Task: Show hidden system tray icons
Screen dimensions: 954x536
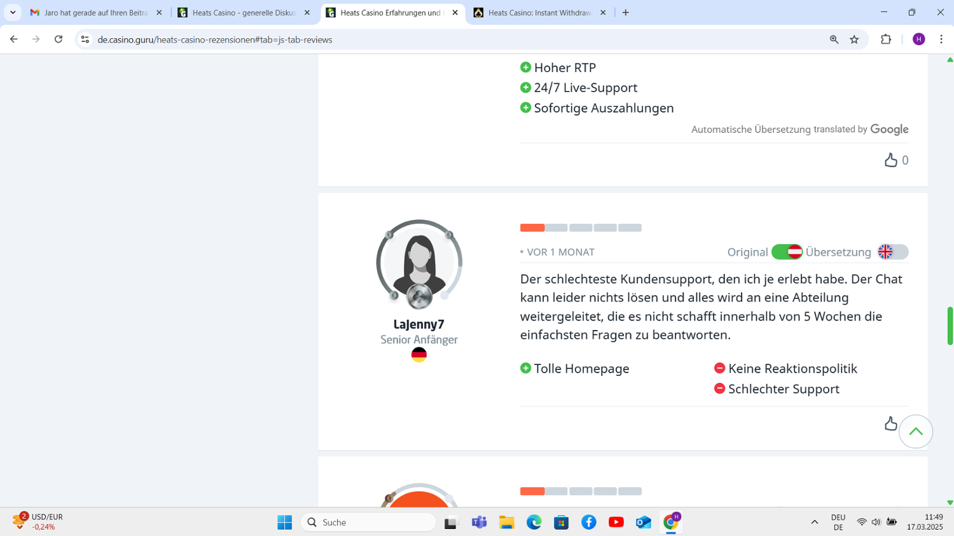Action: (814, 522)
